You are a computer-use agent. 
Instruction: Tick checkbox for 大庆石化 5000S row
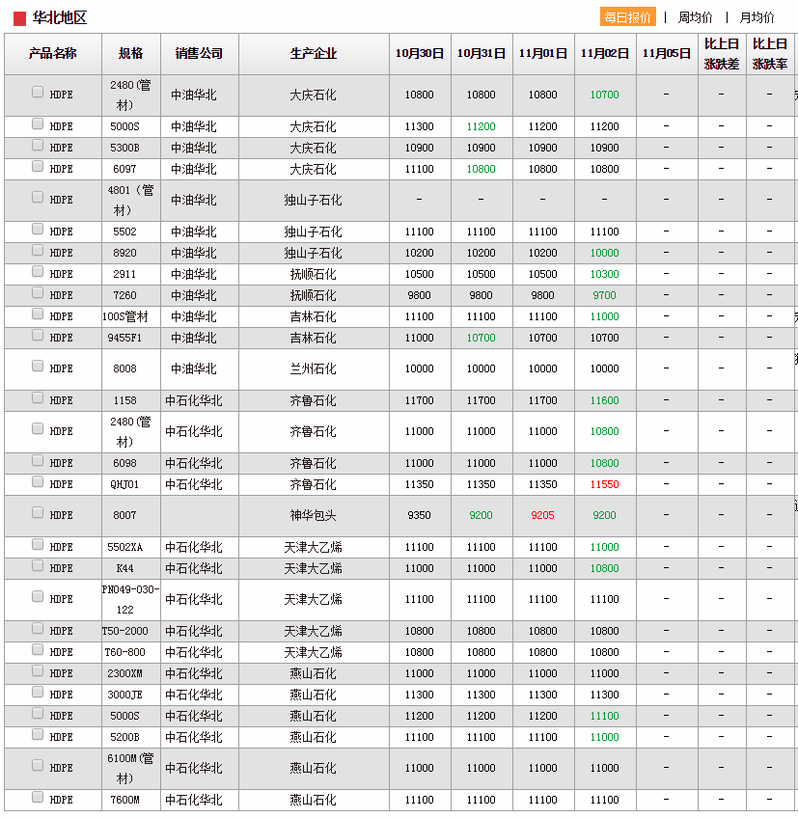[38, 123]
